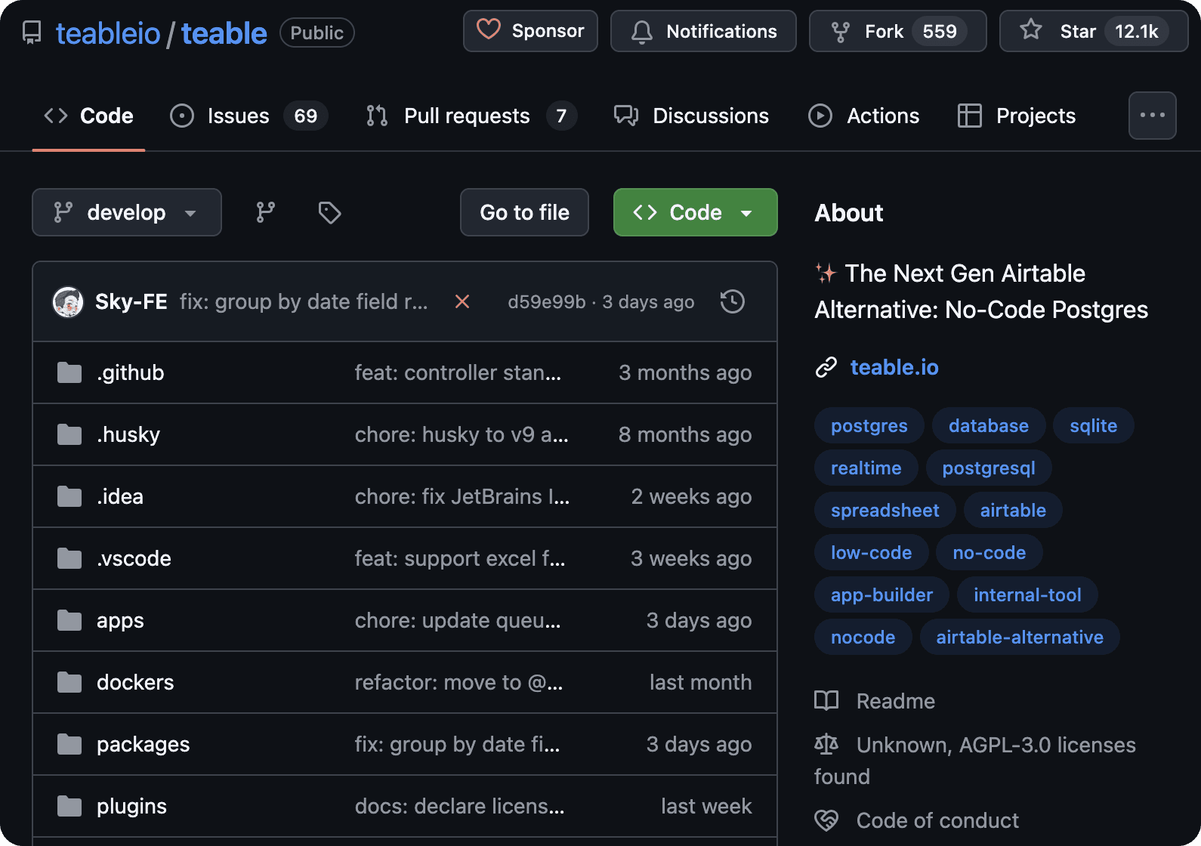
Task: Select the low-code topic tag
Action: (x=872, y=552)
